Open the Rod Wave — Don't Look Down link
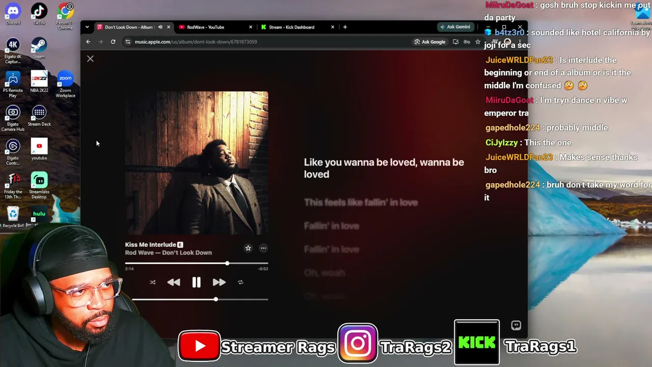This screenshot has width=652, height=367. (x=169, y=253)
